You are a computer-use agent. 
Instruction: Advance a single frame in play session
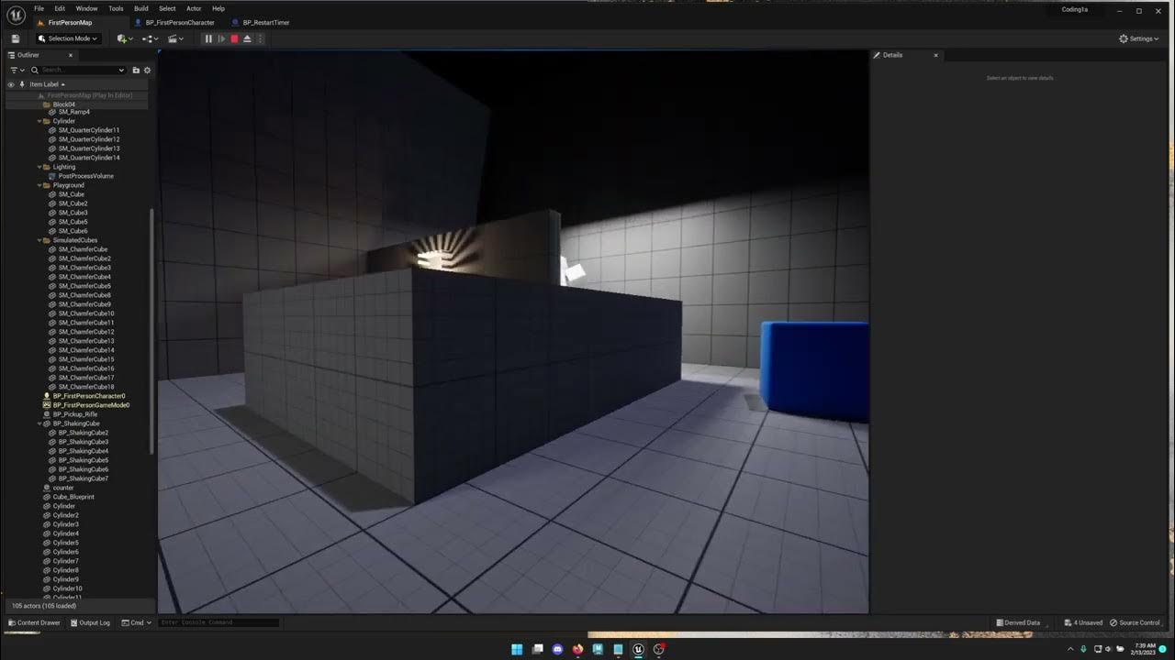(221, 38)
